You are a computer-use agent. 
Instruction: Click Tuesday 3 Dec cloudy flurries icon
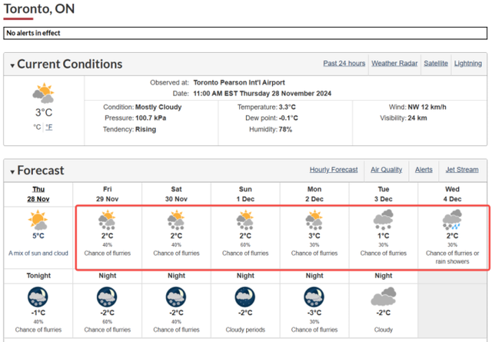coord(383,220)
